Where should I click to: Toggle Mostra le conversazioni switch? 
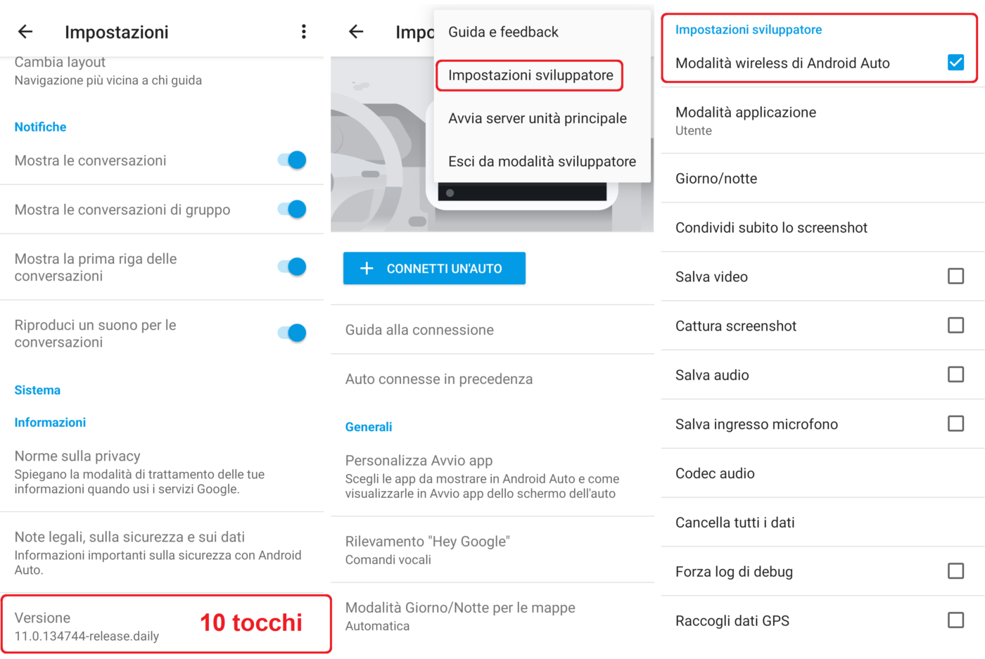292,160
